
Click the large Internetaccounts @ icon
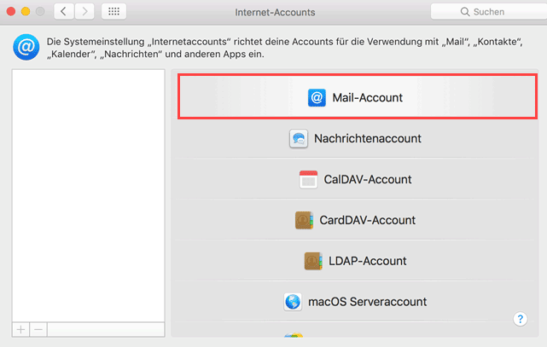[x=26, y=47]
